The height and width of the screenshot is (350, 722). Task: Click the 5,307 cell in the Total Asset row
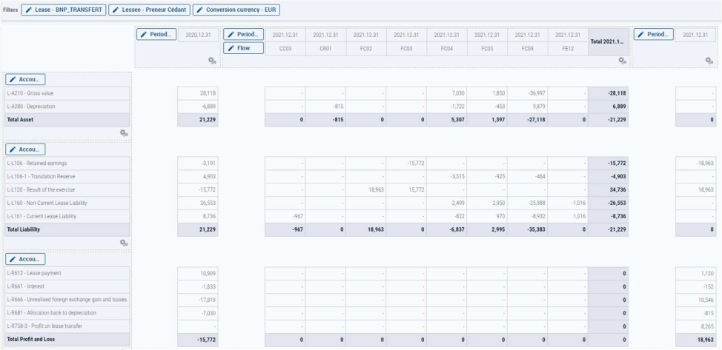point(447,120)
